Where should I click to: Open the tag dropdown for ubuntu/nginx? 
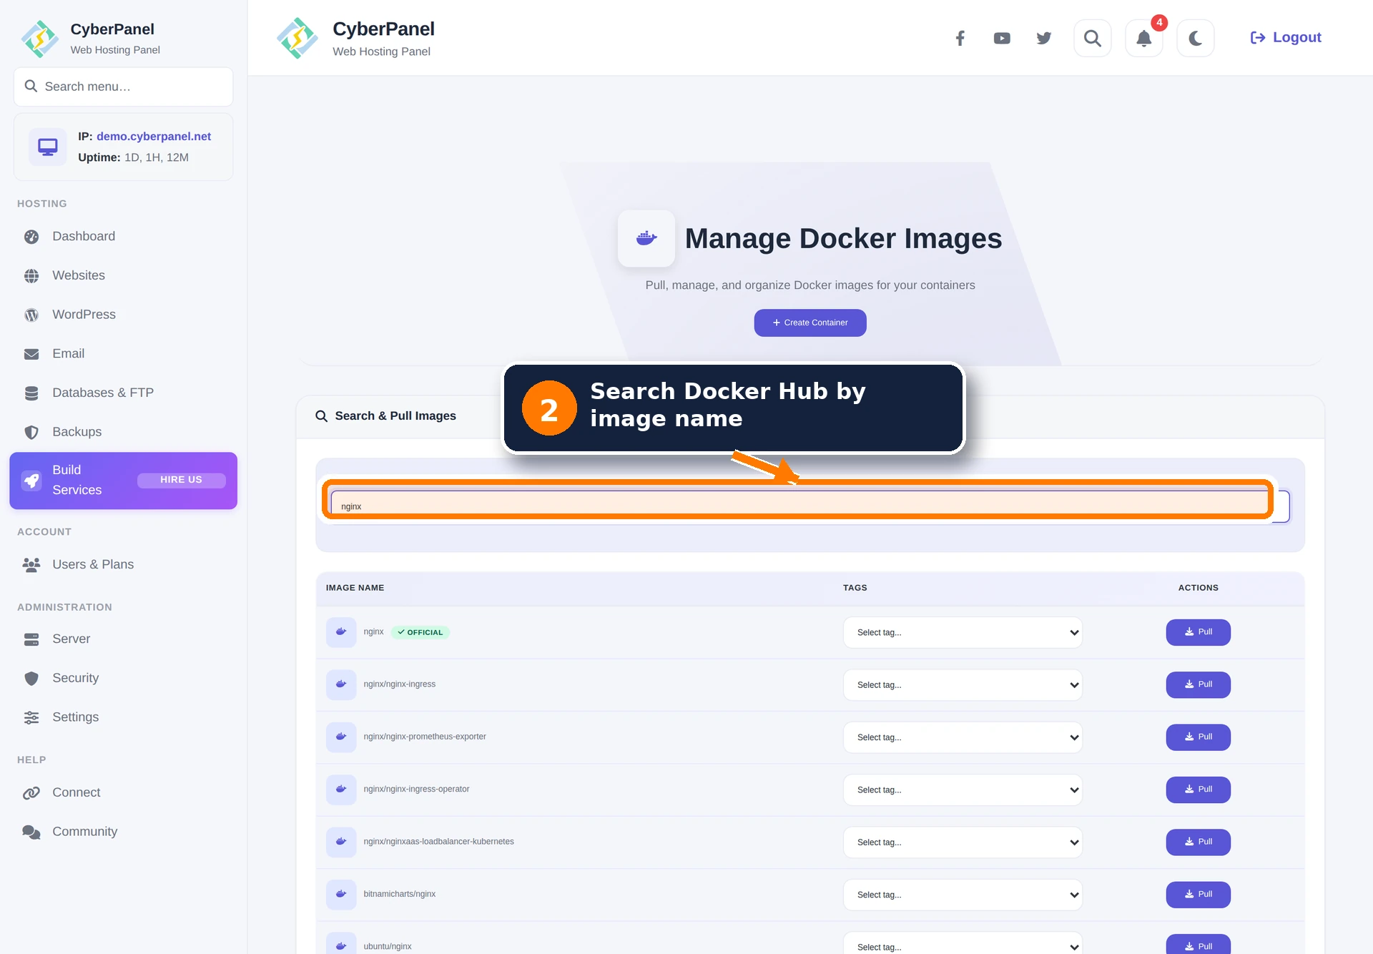963,943
